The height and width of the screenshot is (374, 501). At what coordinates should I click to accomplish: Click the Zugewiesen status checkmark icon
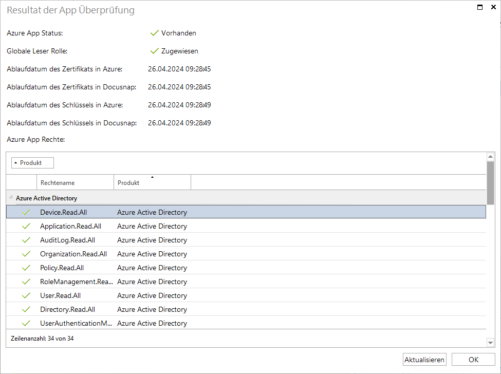155,51
